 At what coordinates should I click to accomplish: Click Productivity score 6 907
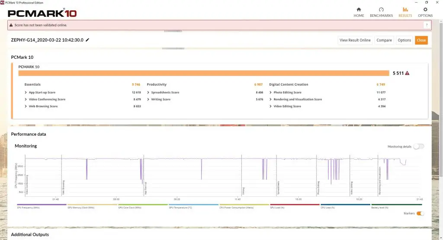click(x=258, y=84)
